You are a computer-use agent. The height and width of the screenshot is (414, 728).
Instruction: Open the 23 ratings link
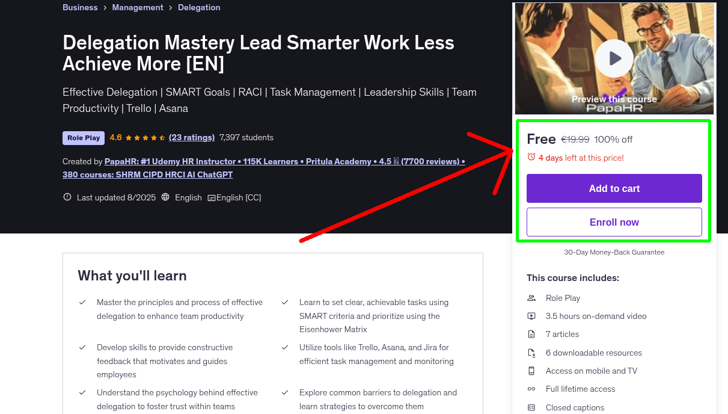click(x=192, y=137)
